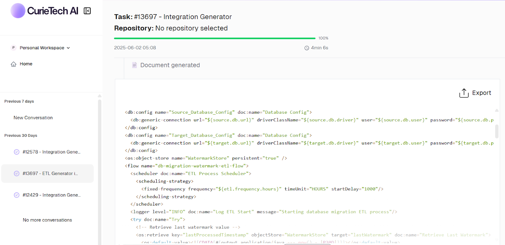Image resolution: width=505 pixels, height=245 pixels.
Task: Click the code panel scroll up arrow
Action: point(497,110)
